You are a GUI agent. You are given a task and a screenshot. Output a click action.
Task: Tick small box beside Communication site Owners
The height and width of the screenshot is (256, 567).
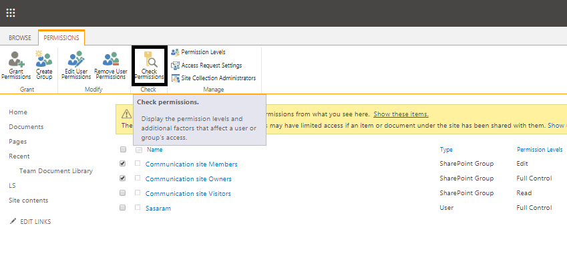click(x=138, y=178)
